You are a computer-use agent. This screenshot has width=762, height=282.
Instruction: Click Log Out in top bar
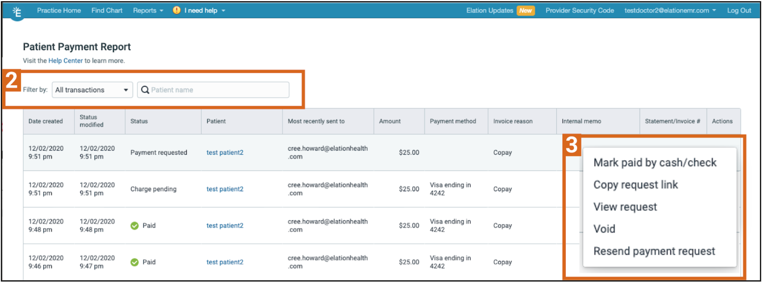click(x=739, y=10)
